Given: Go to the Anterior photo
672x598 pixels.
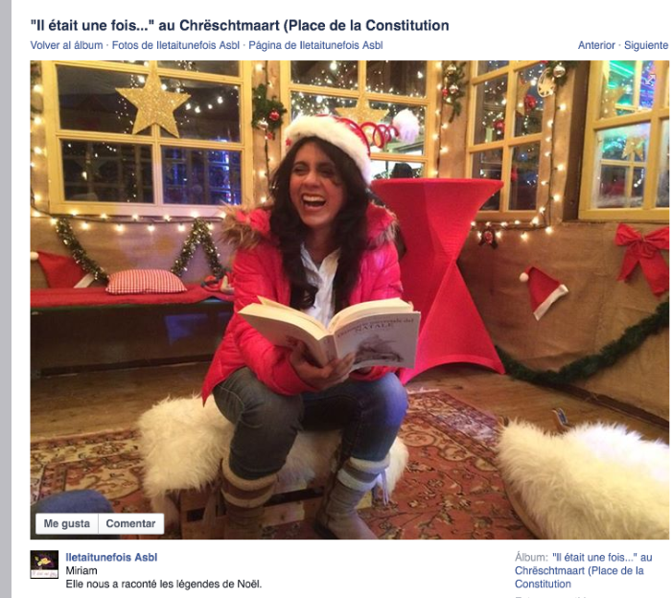Looking at the screenshot, I should pyautogui.click(x=596, y=45).
